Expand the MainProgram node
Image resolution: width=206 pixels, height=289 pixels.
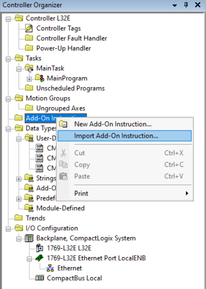coord(29,79)
